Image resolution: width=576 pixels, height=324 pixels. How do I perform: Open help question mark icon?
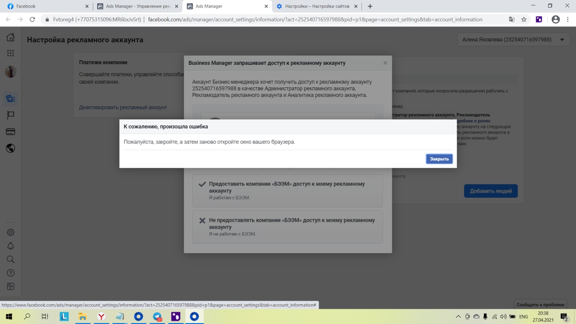pos(10,273)
